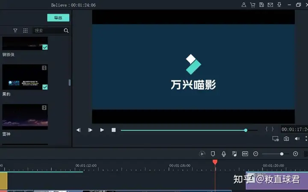
Task: Click the save project icon
Action: (x=261, y=5)
